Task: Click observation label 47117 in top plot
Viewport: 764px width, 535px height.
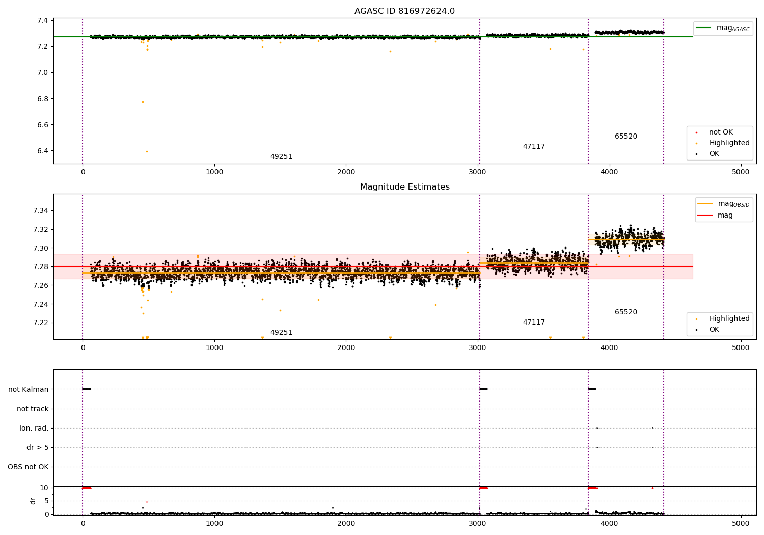Action: pos(534,147)
